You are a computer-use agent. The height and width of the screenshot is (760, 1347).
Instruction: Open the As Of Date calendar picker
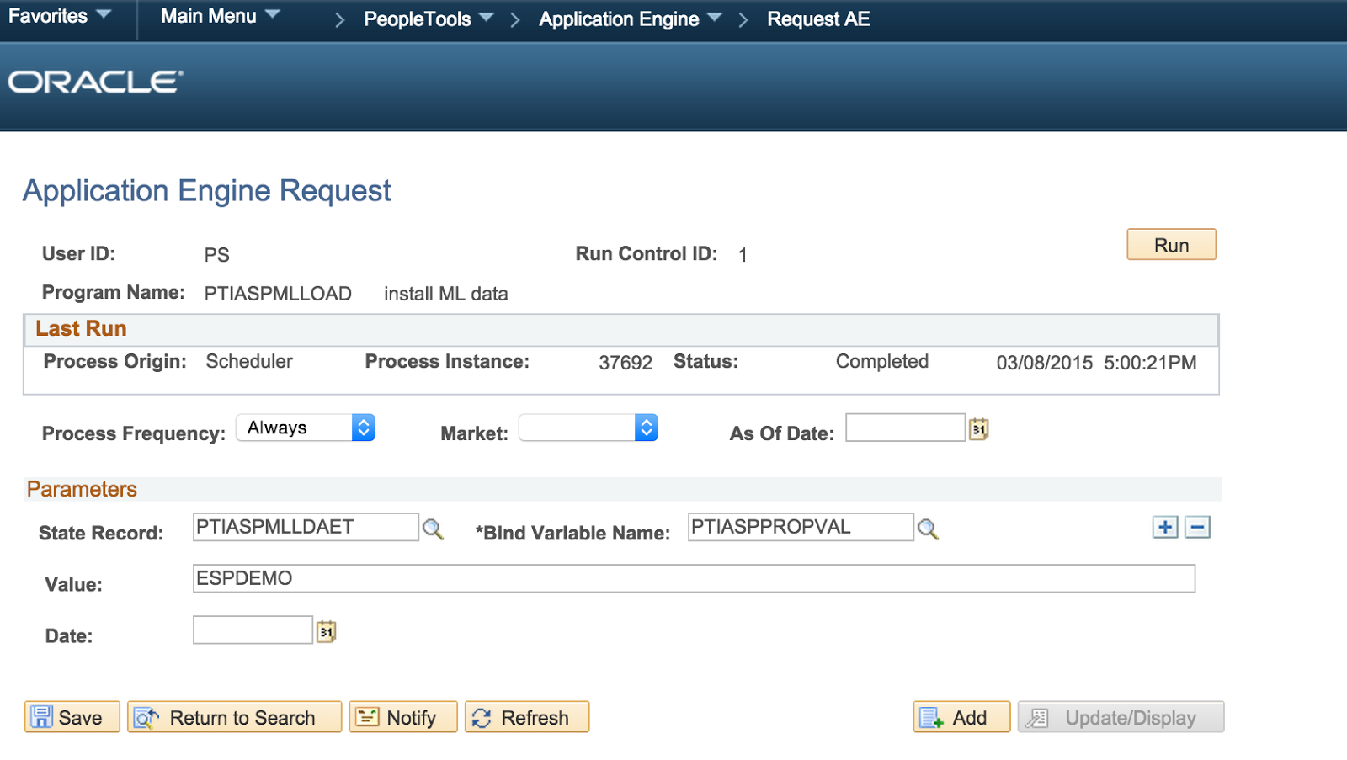(978, 429)
